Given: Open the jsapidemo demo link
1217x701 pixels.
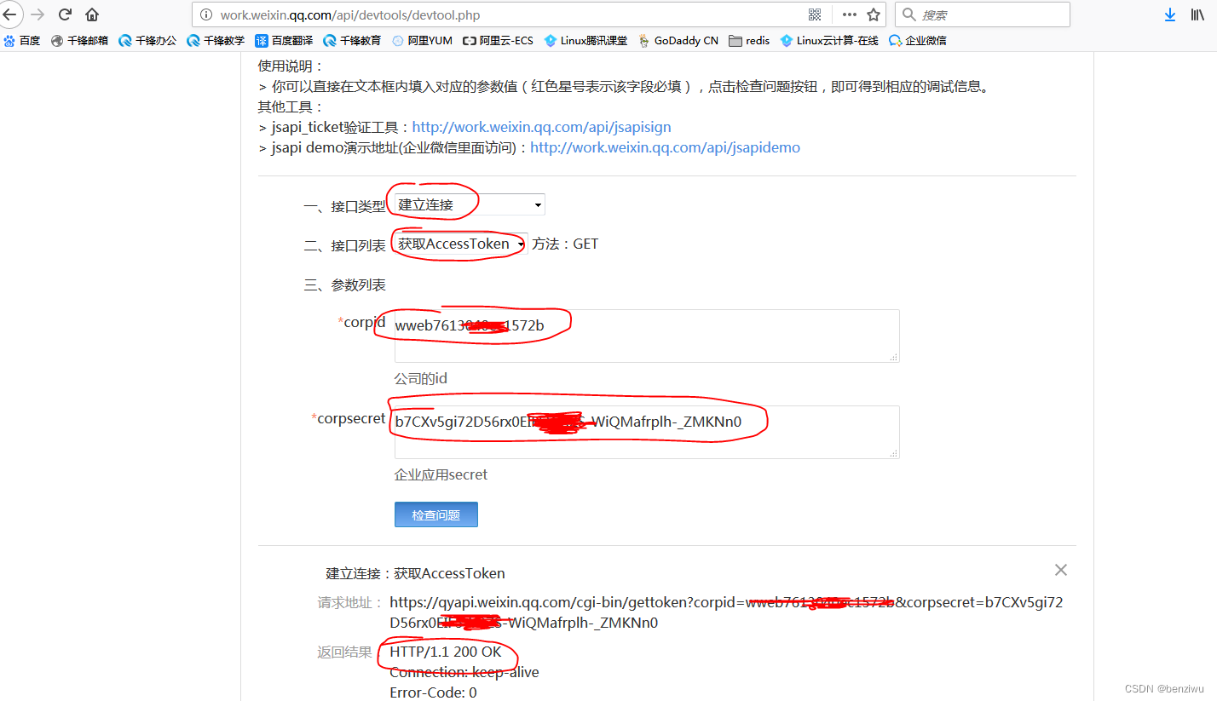Looking at the screenshot, I should [x=665, y=147].
